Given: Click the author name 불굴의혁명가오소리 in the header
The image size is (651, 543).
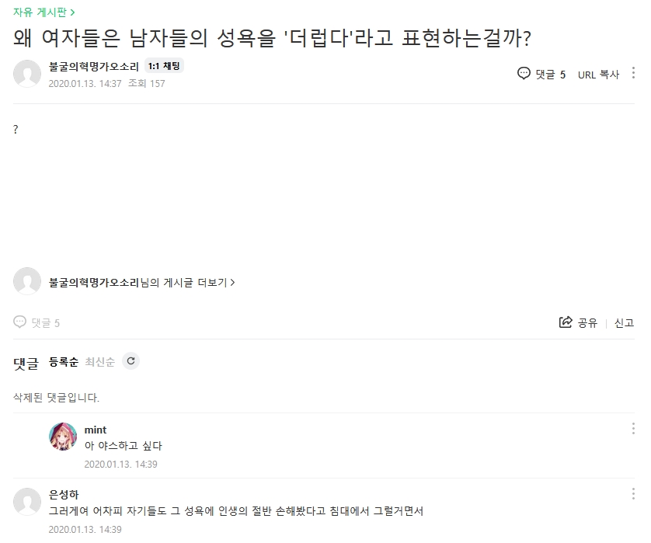Looking at the screenshot, I should 93,67.
